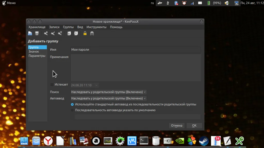Image resolution: width=264 pixels, height=148 pixels.
Task: Select the standard parent autotype radio button
Action: click(72, 104)
